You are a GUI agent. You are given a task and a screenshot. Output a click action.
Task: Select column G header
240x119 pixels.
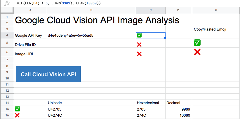[216, 10]
